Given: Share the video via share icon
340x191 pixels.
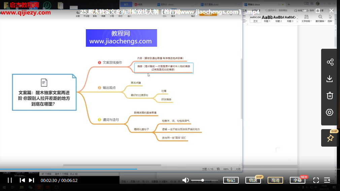Looking at the screenshot, I should tap(330, 62).
